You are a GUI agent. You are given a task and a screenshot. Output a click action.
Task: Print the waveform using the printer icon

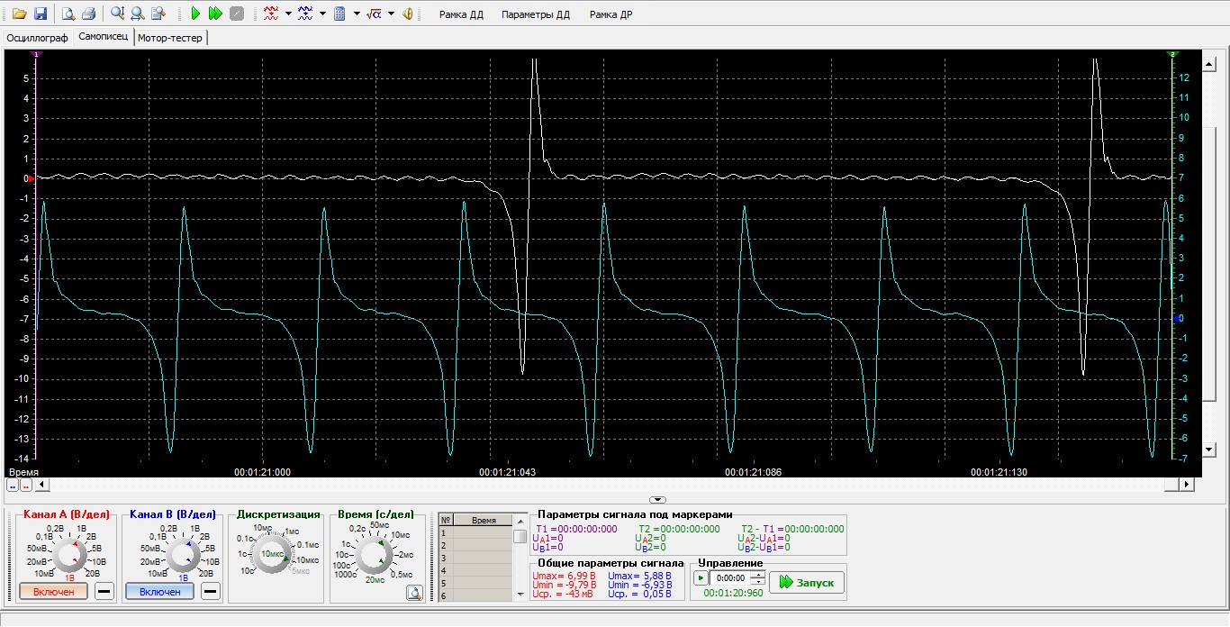[x=88, y=14]
